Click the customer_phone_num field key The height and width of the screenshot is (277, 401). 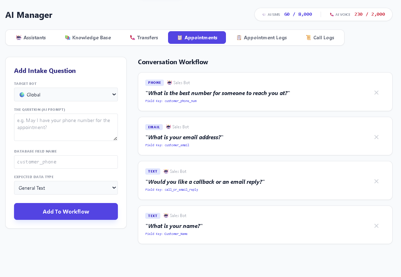point(181,101)
